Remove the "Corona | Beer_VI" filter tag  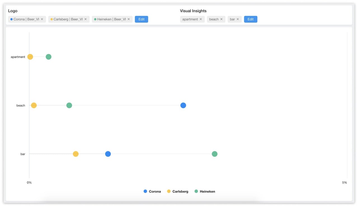[42, 19]
